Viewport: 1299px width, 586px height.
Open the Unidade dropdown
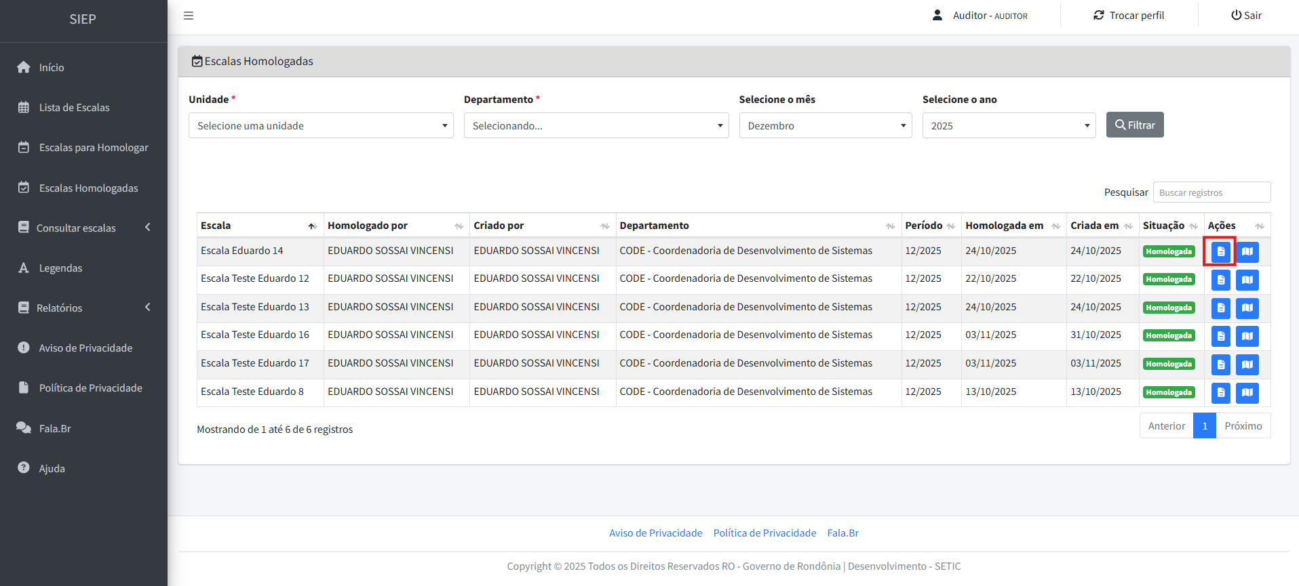tap(321, 126)
